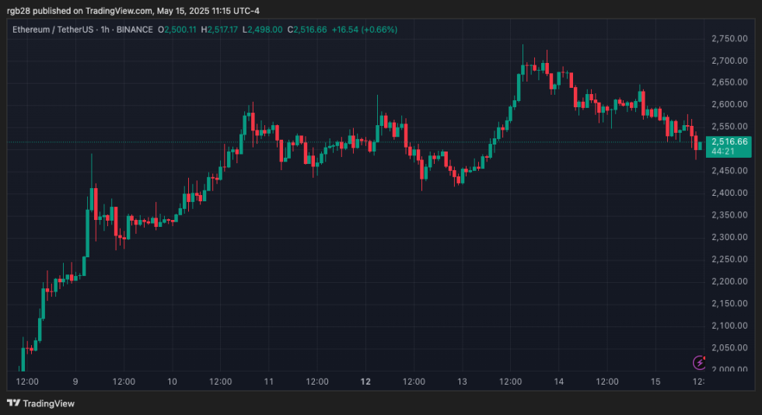
Task: Select the Ethereum / TetherUS symbol title
Action: click(x=51, y=30)
